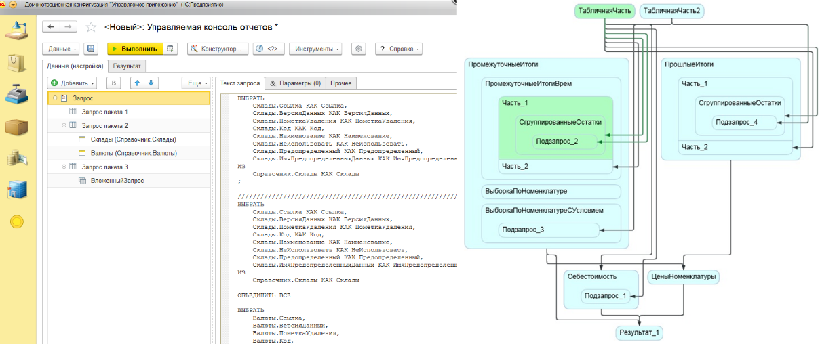The width and height of the screenshot is (820, 344).
Task: Click the favorites star icon
Action: click(x=91, y=26)
